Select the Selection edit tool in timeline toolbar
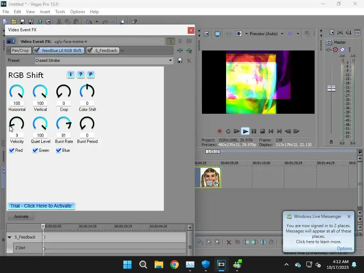This screenshot has width=364, height=273. tap(209, 242)
